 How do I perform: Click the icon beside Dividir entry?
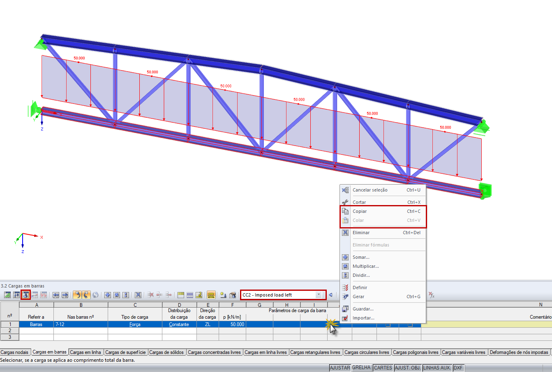coord(345,275)
